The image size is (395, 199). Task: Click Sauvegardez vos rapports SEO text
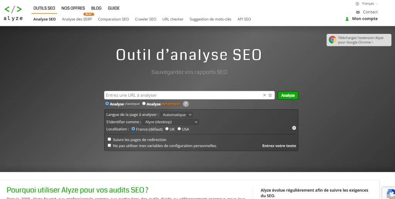(189, 72)
